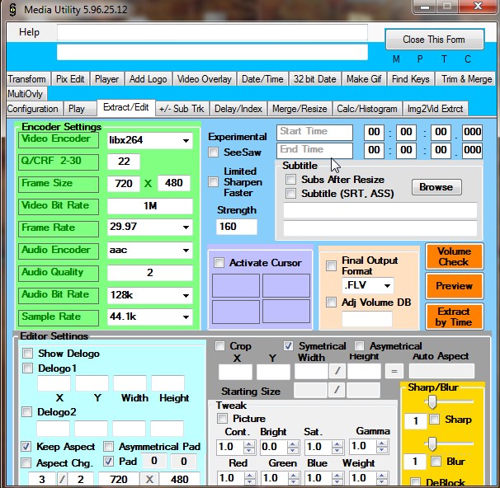The width and height of the screenshot is (500, 488).
Task: Click the Video Encoder label button
Action: 59,140
